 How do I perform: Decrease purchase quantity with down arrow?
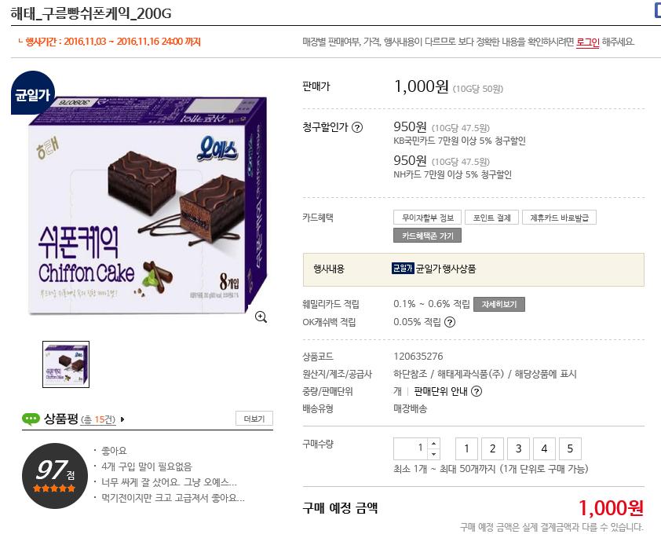[x=434, y=454]
